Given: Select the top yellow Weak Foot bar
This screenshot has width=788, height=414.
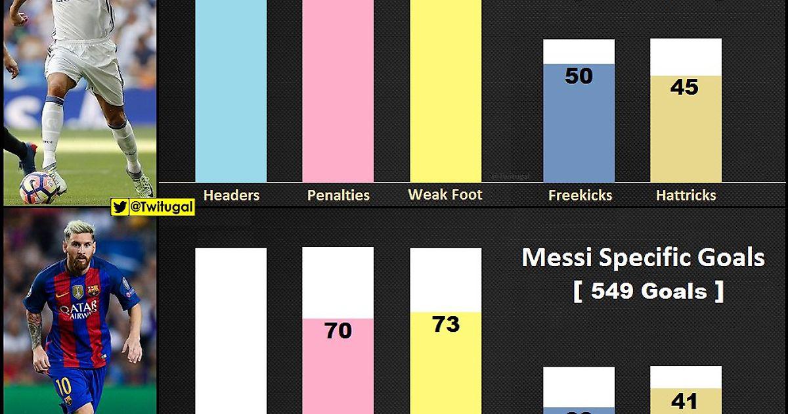Looking at the screenshot, I should (x=446, y=91).
